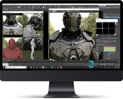Select the Unlink Selection tool
This screenshot has height=99, width=123.
tap(10, 7)
